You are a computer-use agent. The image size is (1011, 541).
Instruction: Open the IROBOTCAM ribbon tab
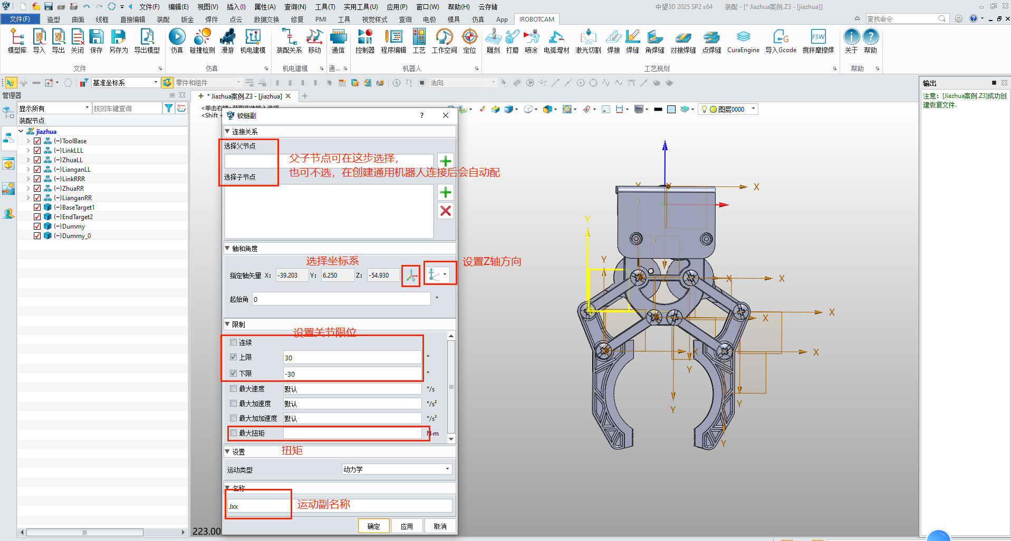click(x=536, y=19)
